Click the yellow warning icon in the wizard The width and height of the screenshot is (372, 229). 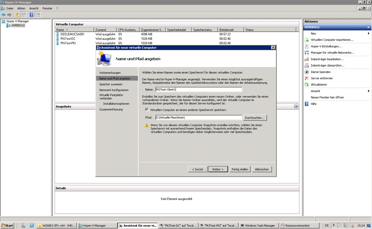(147, 125)
